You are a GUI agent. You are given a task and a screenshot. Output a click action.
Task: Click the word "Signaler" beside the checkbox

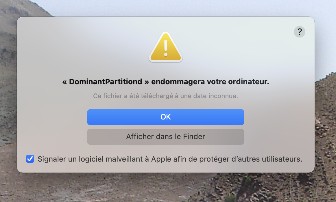click(50, 159)
